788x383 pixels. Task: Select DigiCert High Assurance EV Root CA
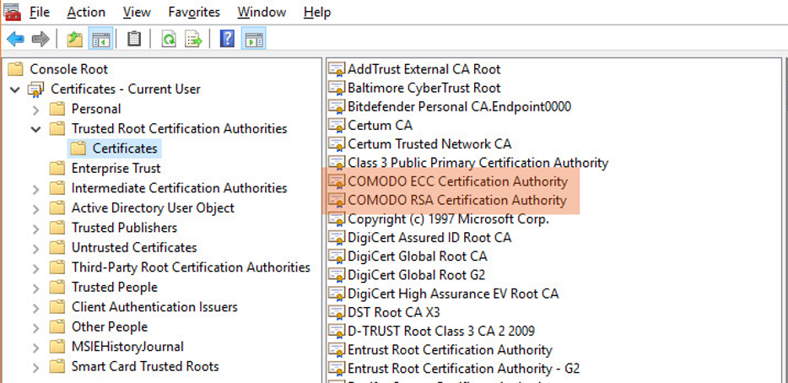453,294
